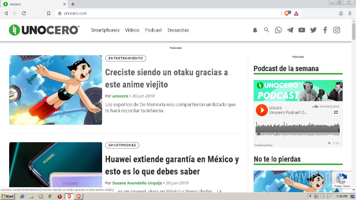Open a new browser tab
This screenshot has width=356, height=200.
coord(73,4)
